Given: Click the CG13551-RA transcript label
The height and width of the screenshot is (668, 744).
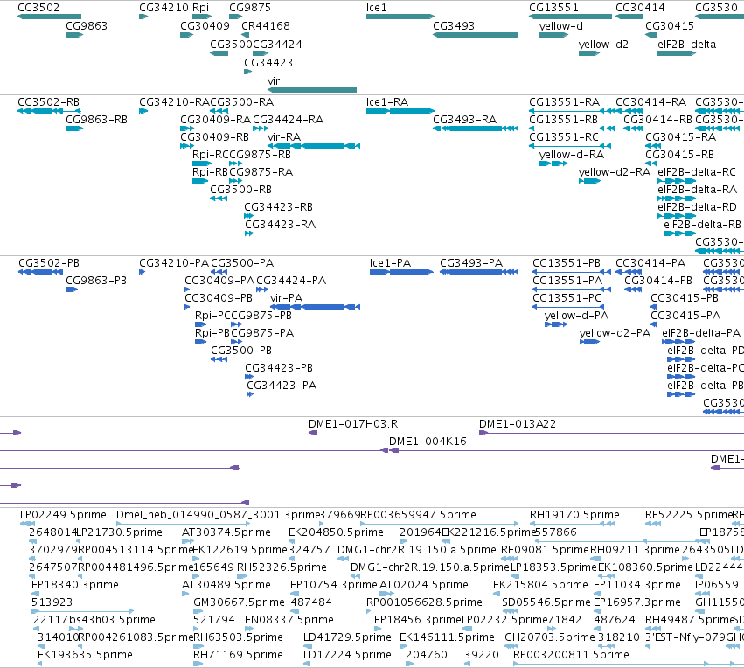Looking at the screenshot, I should 564,102.
